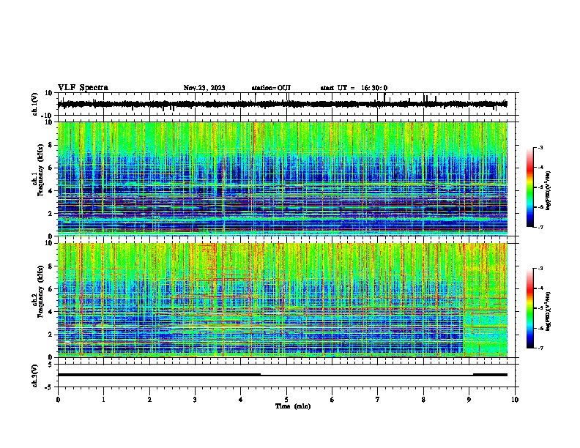Click the "Time (min)" x-axis label
This screenshot has height=448, width=580.
pos(293,406)
